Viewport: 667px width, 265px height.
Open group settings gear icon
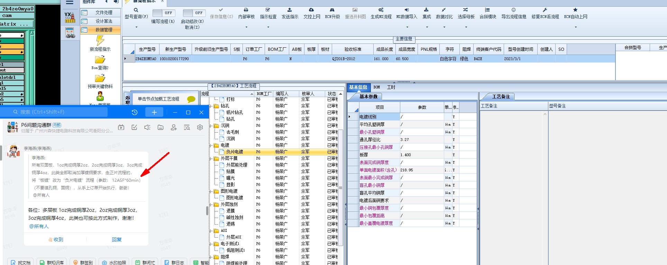point(200,127)
